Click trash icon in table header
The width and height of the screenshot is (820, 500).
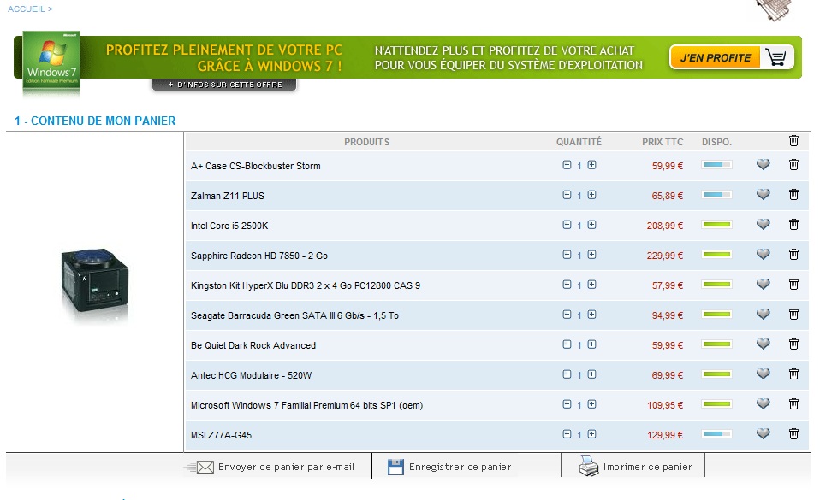pos(793,141)
